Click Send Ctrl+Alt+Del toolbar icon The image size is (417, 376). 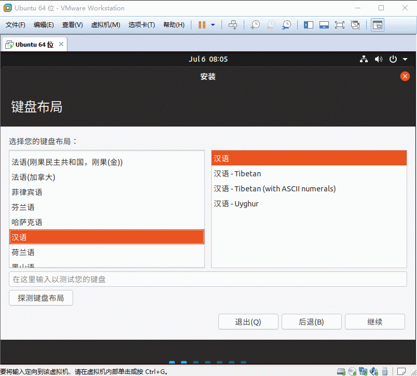click(x=233, y=25)
